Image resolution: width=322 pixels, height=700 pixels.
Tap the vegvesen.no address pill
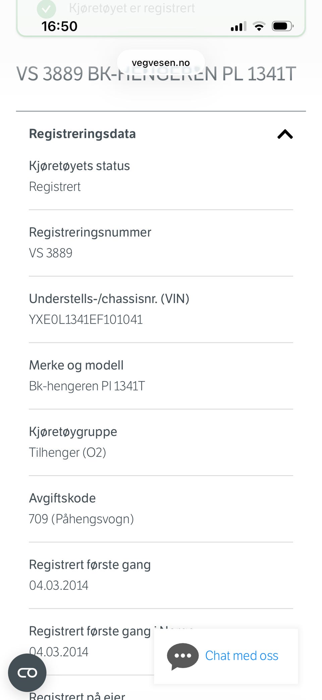(x=161, y=63)
